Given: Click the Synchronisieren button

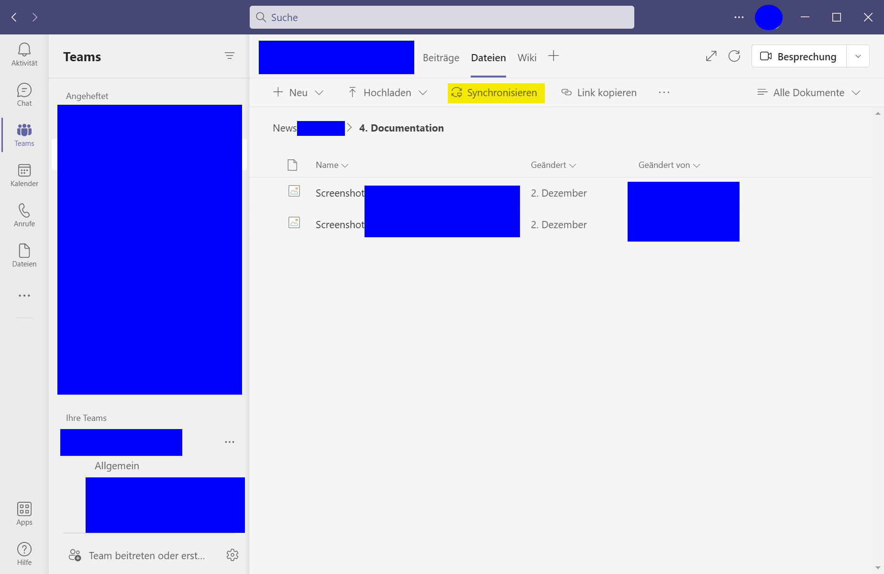Looking at the screenshot, I should [496, 93].
